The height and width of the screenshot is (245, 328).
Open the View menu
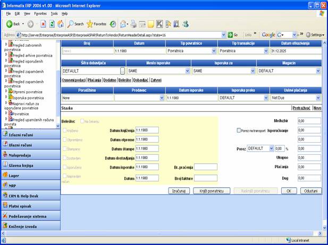[27, 14]
